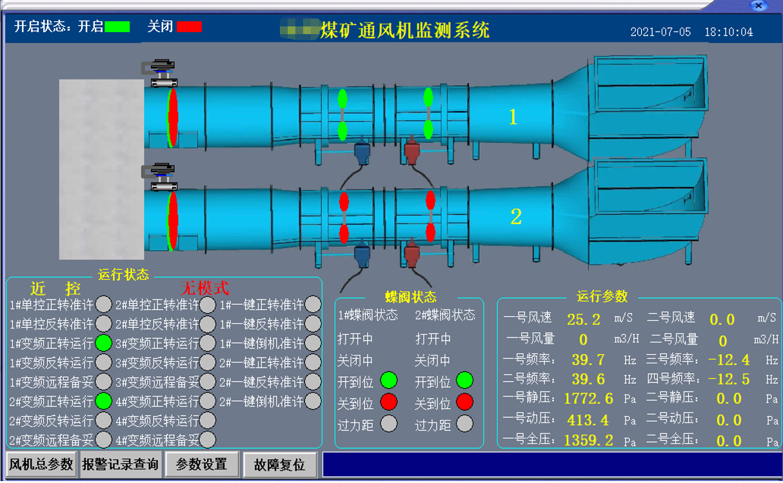Click the green 2#变频正转运行 indicator

pos(103,401)
